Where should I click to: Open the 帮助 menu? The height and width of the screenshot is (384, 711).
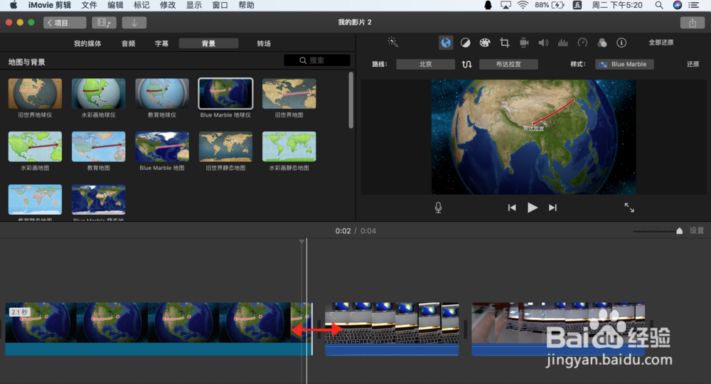(x=246, y=5)
